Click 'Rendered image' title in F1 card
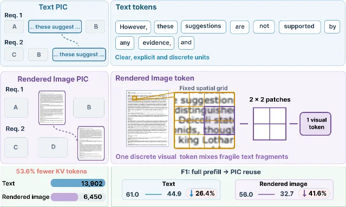 click(x=283, y=184)
